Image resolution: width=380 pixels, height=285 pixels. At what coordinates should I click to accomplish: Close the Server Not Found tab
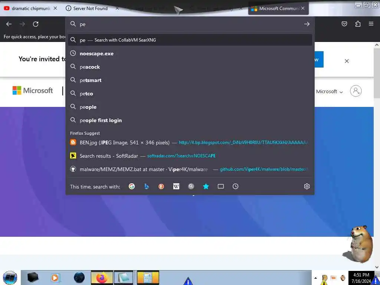(117, 8)
